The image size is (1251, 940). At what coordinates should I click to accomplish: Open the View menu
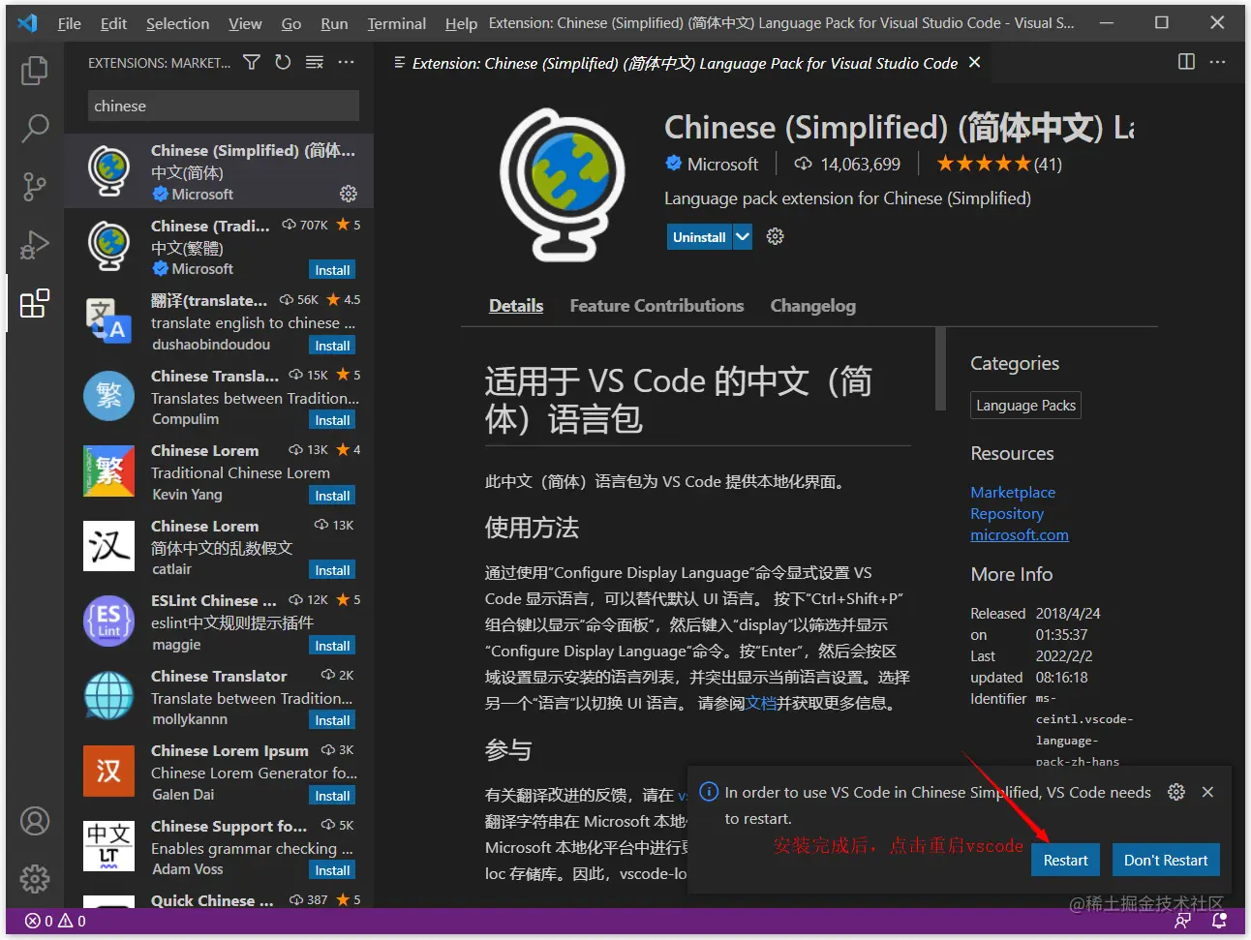point(245,23)
